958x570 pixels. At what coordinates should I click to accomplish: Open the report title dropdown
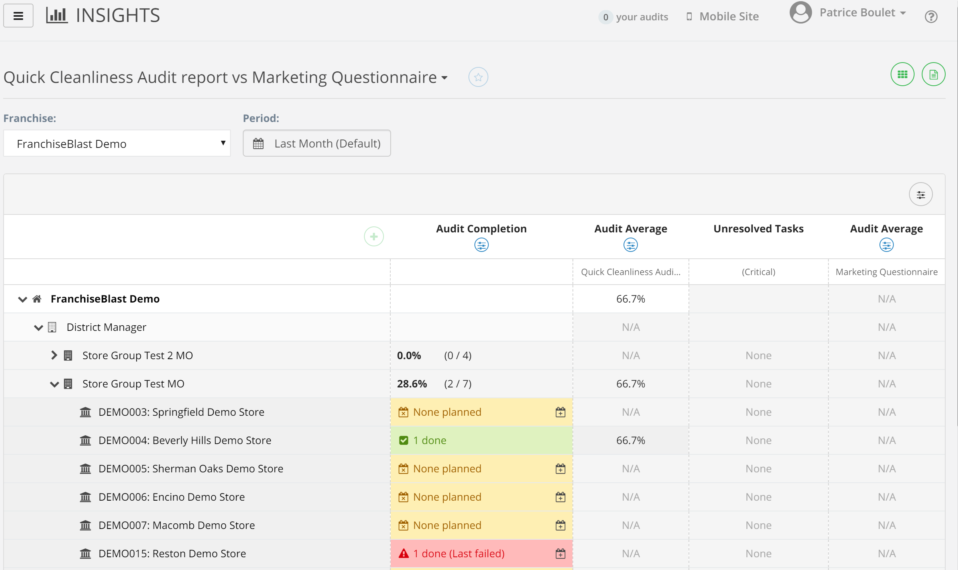click(x=444, y=78)
